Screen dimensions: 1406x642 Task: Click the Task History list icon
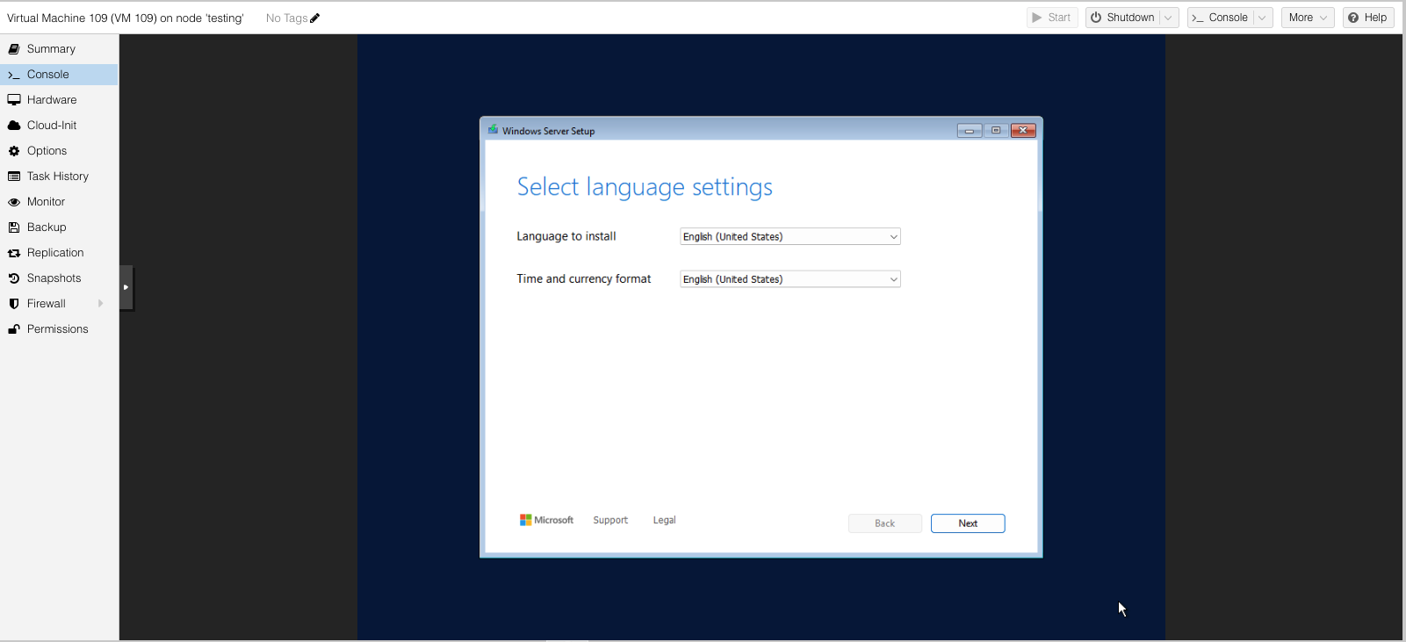(14, 177)
